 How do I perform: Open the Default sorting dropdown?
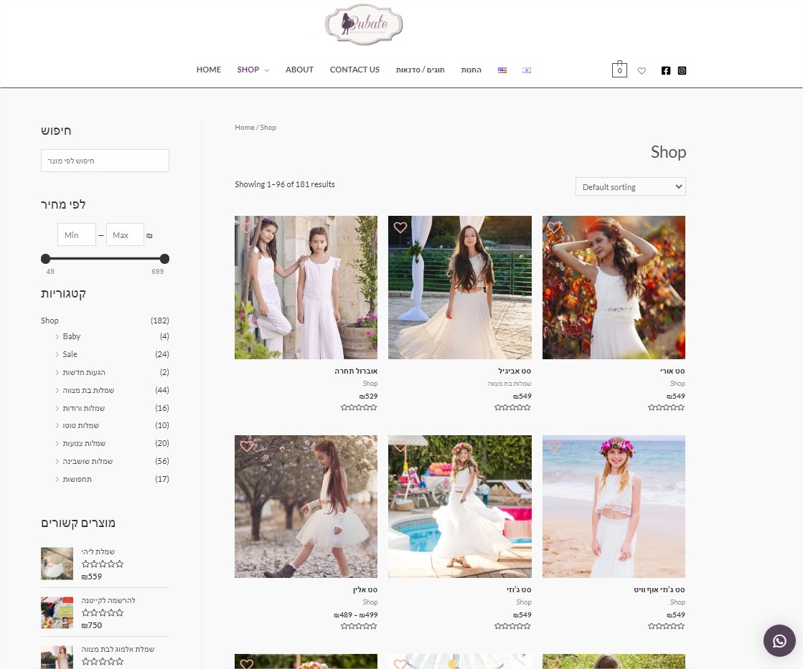pos(630,186)
